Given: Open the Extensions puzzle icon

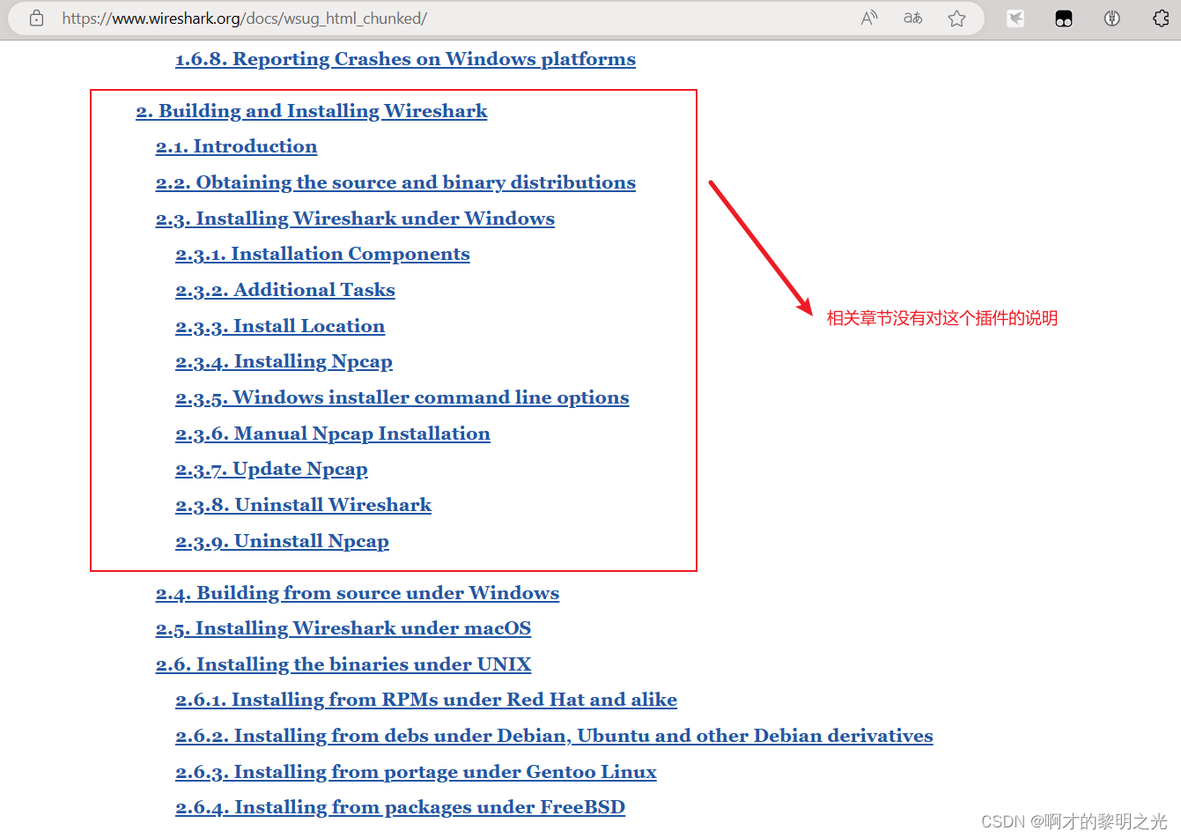Looking at the screenshot, I should tap(1161, 19).
